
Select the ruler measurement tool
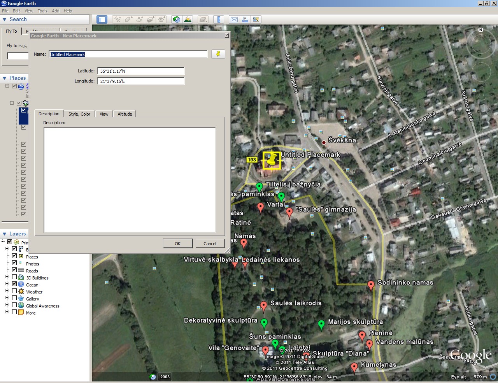(x=219, y=19)
